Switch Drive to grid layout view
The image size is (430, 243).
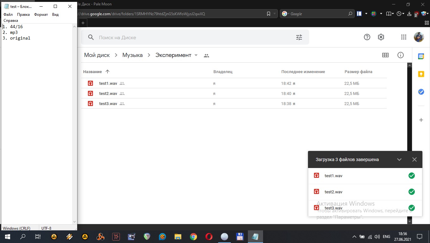[385, 55]
